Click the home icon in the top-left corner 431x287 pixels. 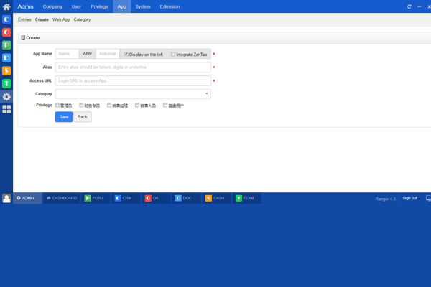click(6, 6)
